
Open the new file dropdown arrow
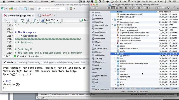(6, 9)
